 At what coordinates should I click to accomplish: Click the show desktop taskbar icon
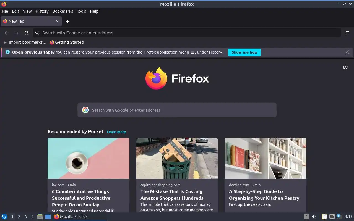click(x=48, y=217)
